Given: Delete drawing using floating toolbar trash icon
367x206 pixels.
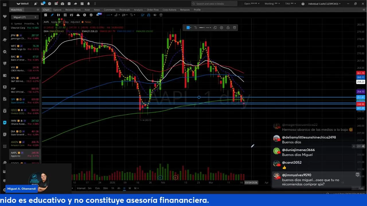Looking at the screenshot, I should tap(235, 28).
